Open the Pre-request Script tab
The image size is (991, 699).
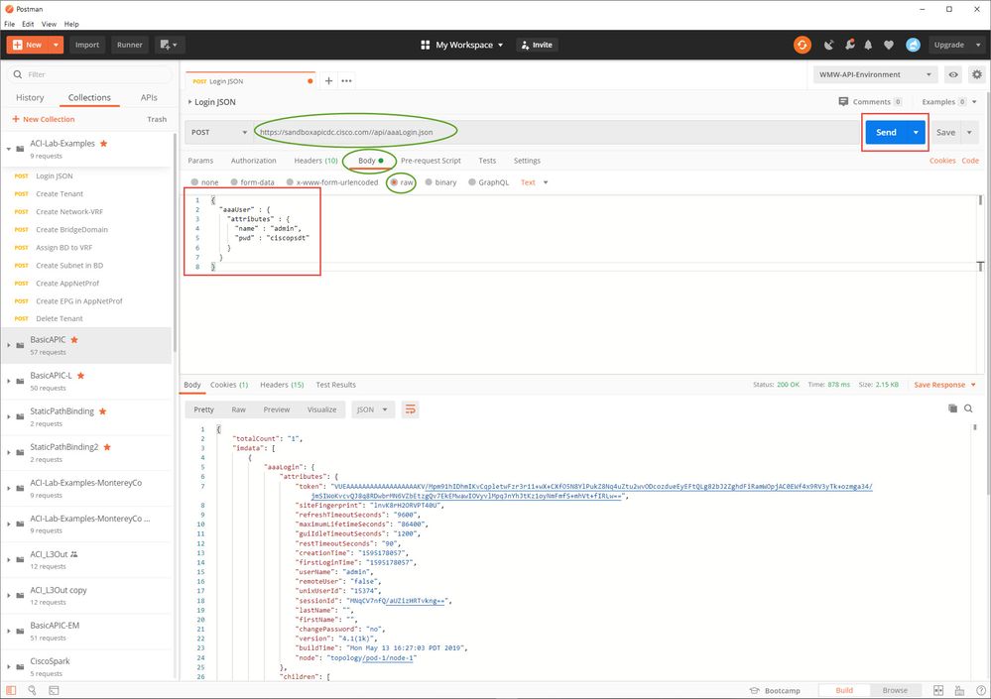(x=431, y=161)
